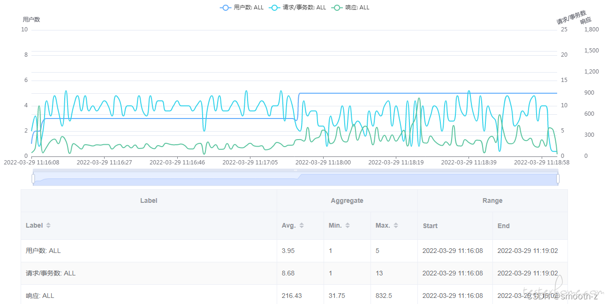
Task: Click the 用户数 axis title above the left axis
Action: pyautogui.click(x=31, y=20)
